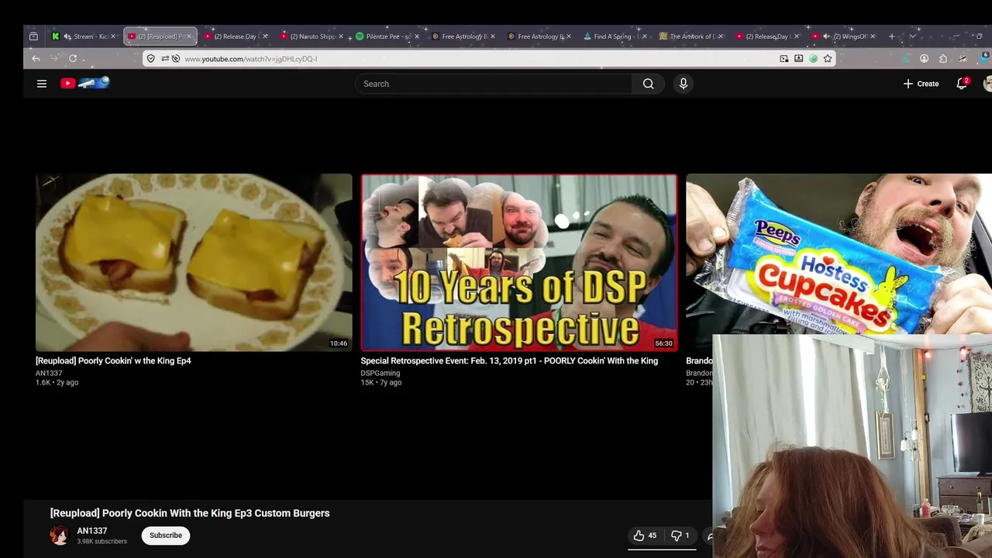
Task: Click the video title Ep3 Custom Burgers
Action: 190,513
